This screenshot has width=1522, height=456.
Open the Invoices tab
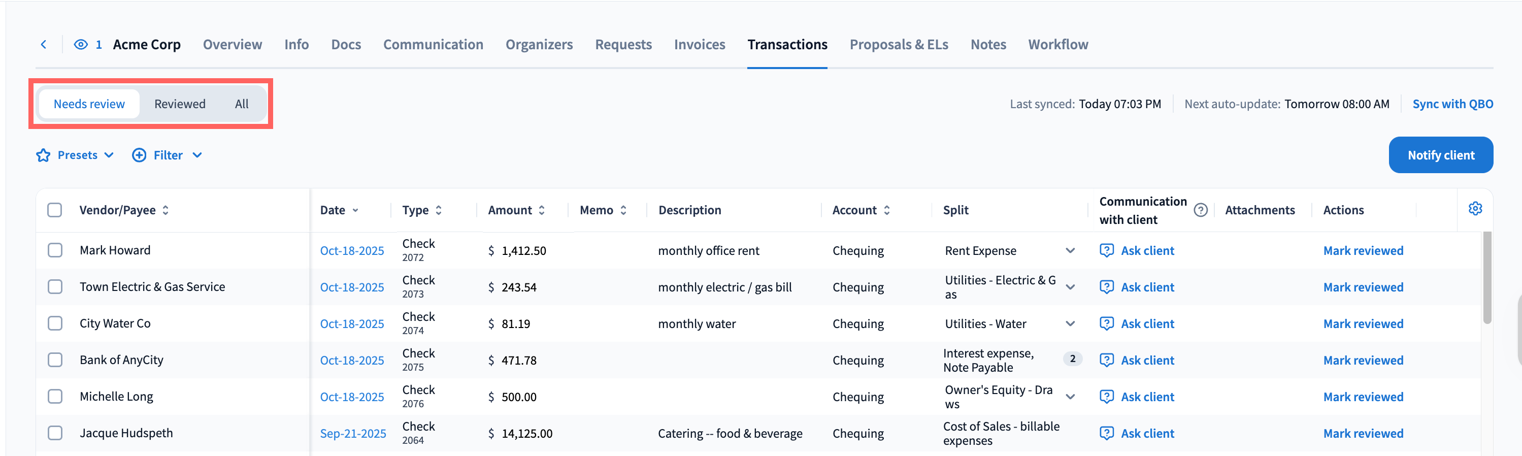point(700,44)
